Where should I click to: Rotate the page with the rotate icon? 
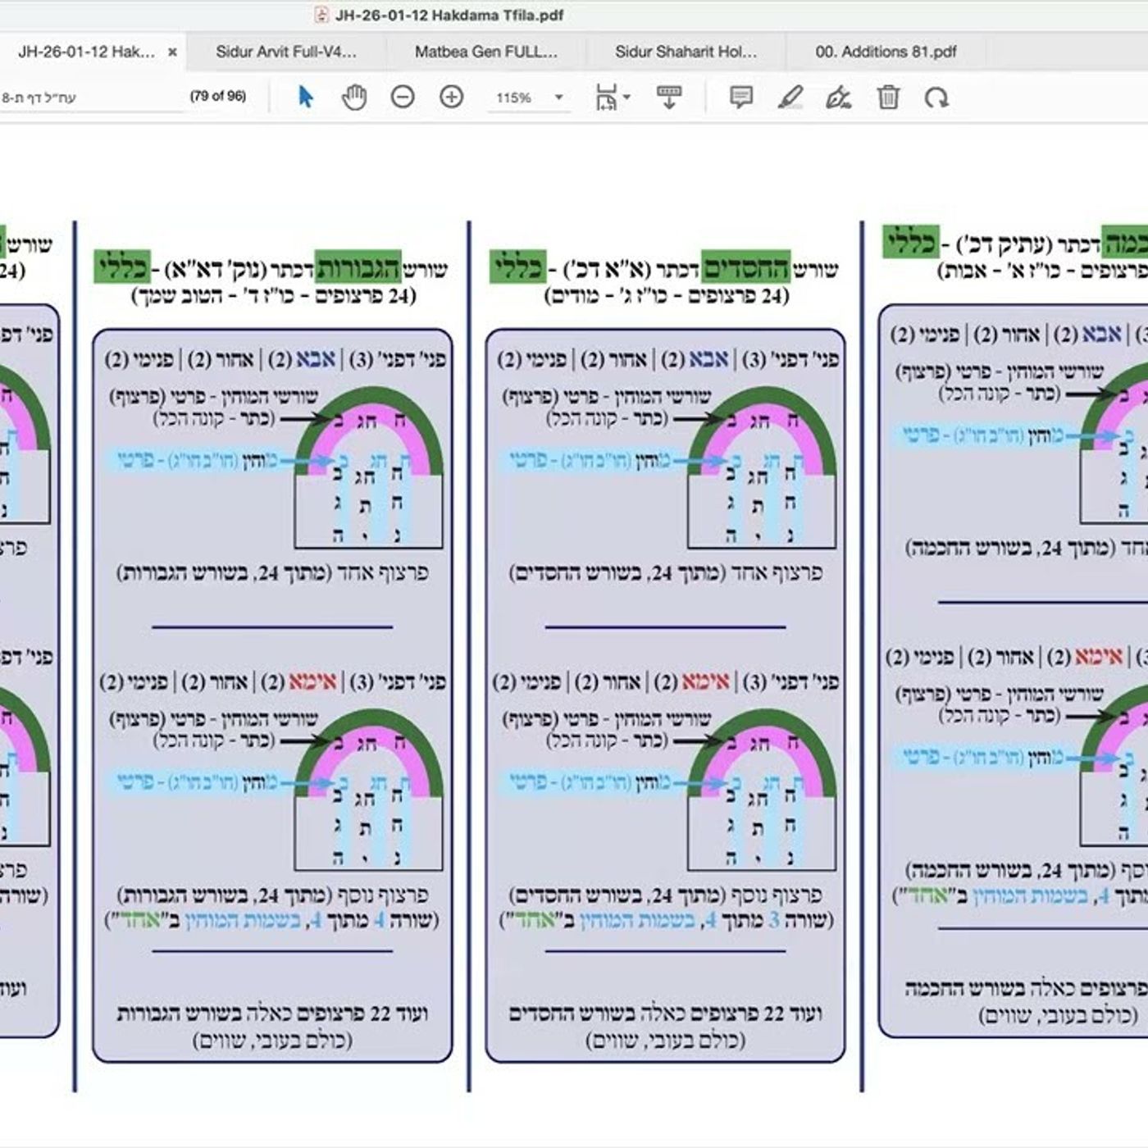[936, 97]
